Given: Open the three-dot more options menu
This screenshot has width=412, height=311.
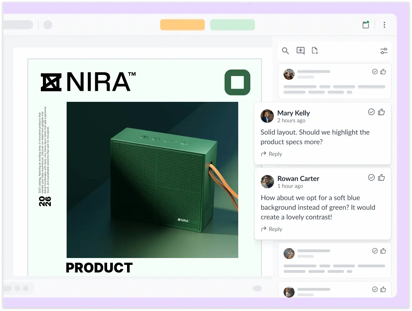Looking at the screenshot, I should pos(384,25).
